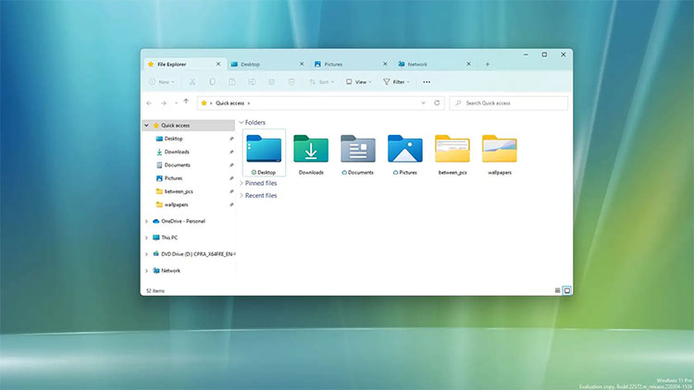Image resolution: width=694 pixels, height=390 pixels.
Task: Select between_pcs in the navigation pane
Action: tap(179, 192)
